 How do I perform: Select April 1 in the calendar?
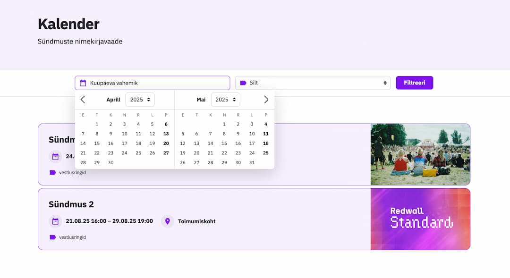pyautogui.click(x=97, y=124)
